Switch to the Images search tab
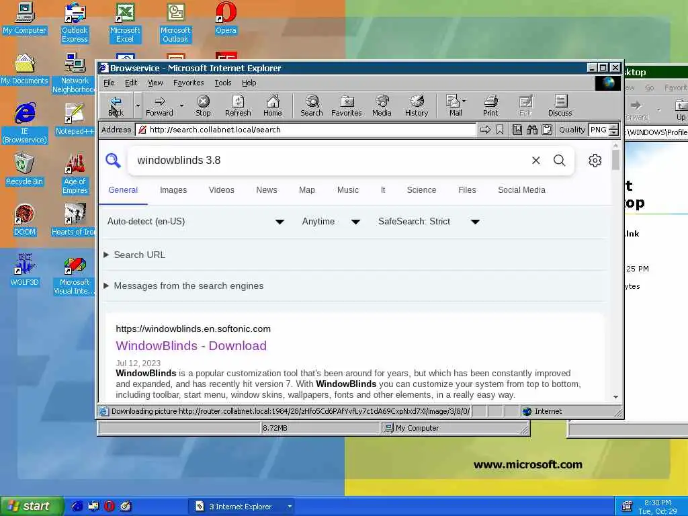688x516 pixels. coord(173,190)
